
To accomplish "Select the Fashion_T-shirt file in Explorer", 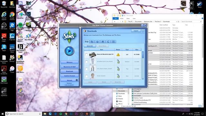I will tap(138, 98).
